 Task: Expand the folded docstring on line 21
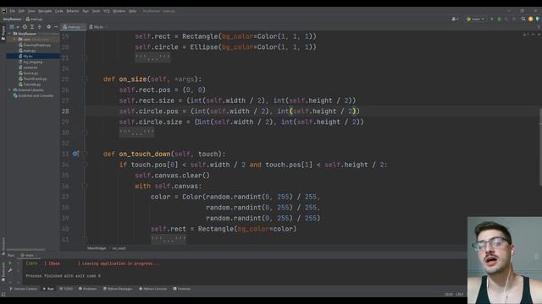152,58
